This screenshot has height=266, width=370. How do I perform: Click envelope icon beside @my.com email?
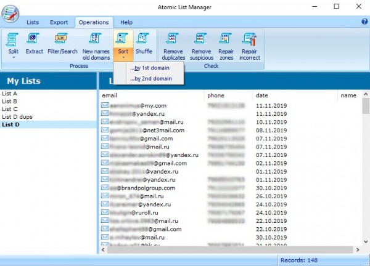[x=105, y=105]
